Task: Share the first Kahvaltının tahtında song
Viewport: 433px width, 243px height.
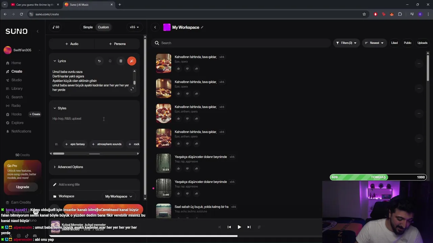Action: click(197, 69)
